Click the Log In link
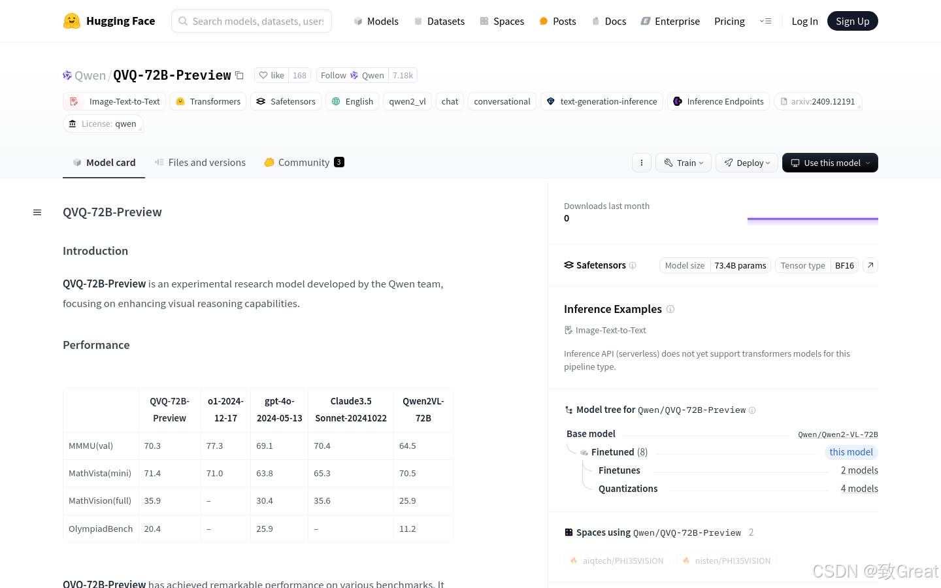The width and height of the screenshot is (941, 588). (804, 21)
